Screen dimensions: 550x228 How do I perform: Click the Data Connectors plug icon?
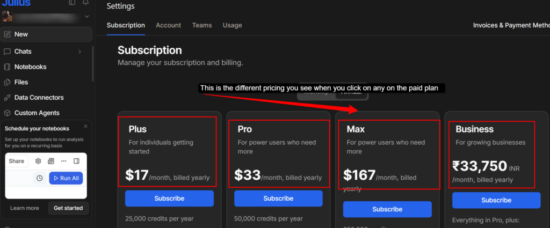pos(7,98)
